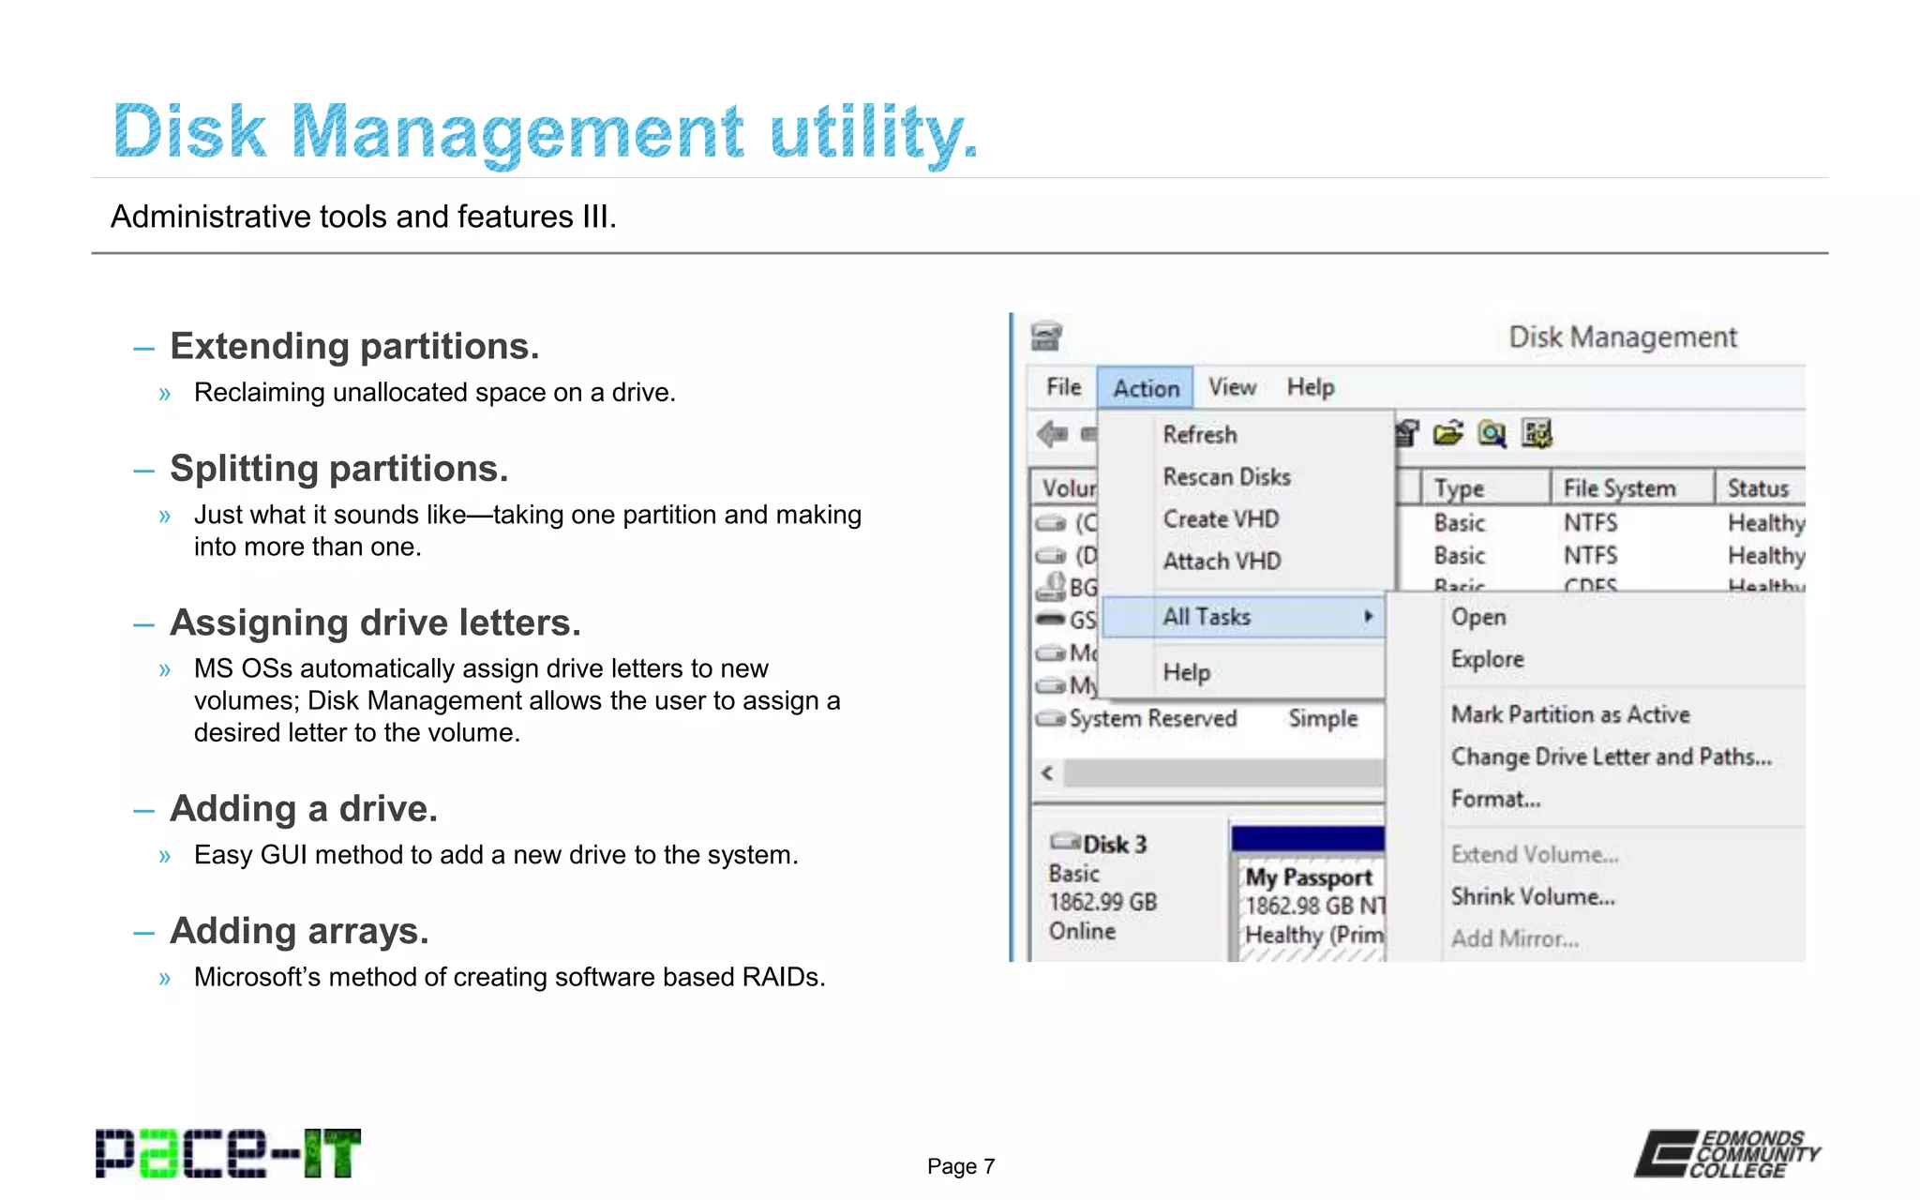The width and height of the screenshot is (1920, 1200).
Task: Click the Extending partitions heading
Action: click(354, 346)
